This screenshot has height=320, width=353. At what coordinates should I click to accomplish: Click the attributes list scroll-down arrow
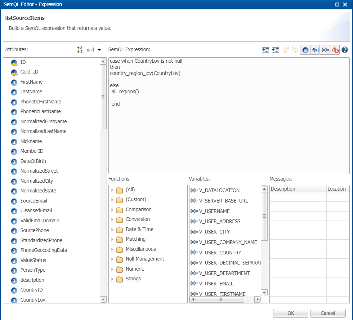pyautogui.click(x=103, y=299)
